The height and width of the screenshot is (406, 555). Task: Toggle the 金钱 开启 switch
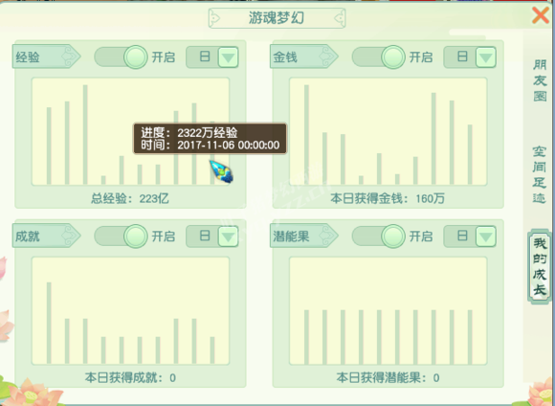pyautogui.click(x=378, y=57)
